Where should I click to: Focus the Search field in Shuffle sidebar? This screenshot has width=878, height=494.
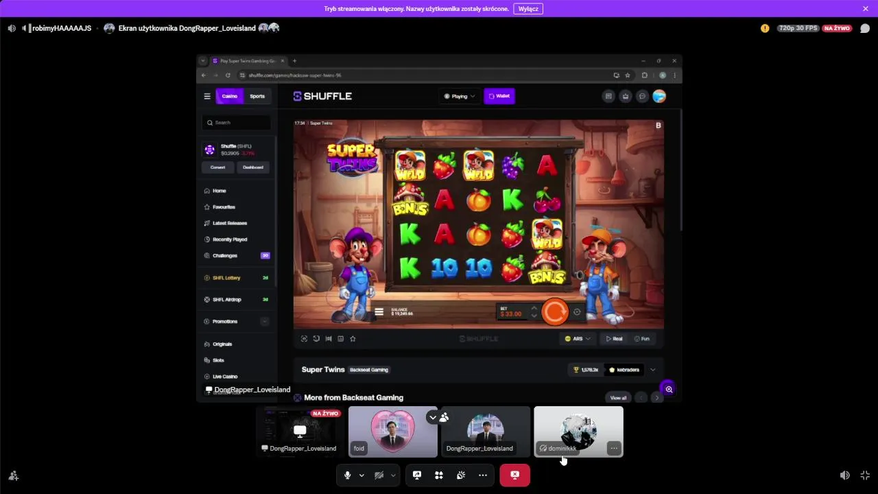click(237, 122)
